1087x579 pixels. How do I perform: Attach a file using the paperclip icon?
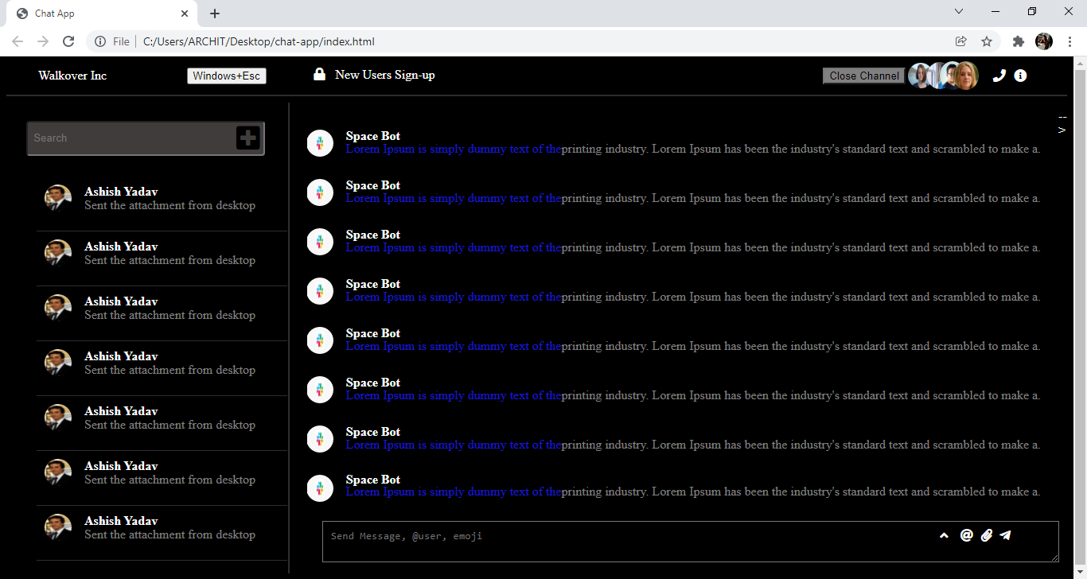click(986, 535)
